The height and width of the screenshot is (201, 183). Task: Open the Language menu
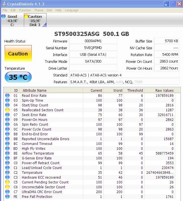click(71, 10)
